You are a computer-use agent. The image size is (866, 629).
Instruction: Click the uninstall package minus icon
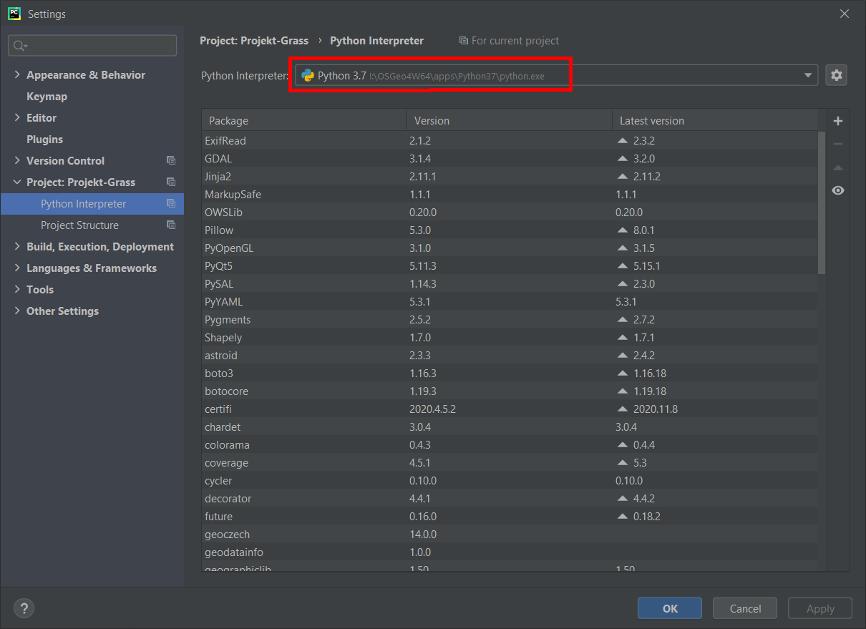click(837, 143)
